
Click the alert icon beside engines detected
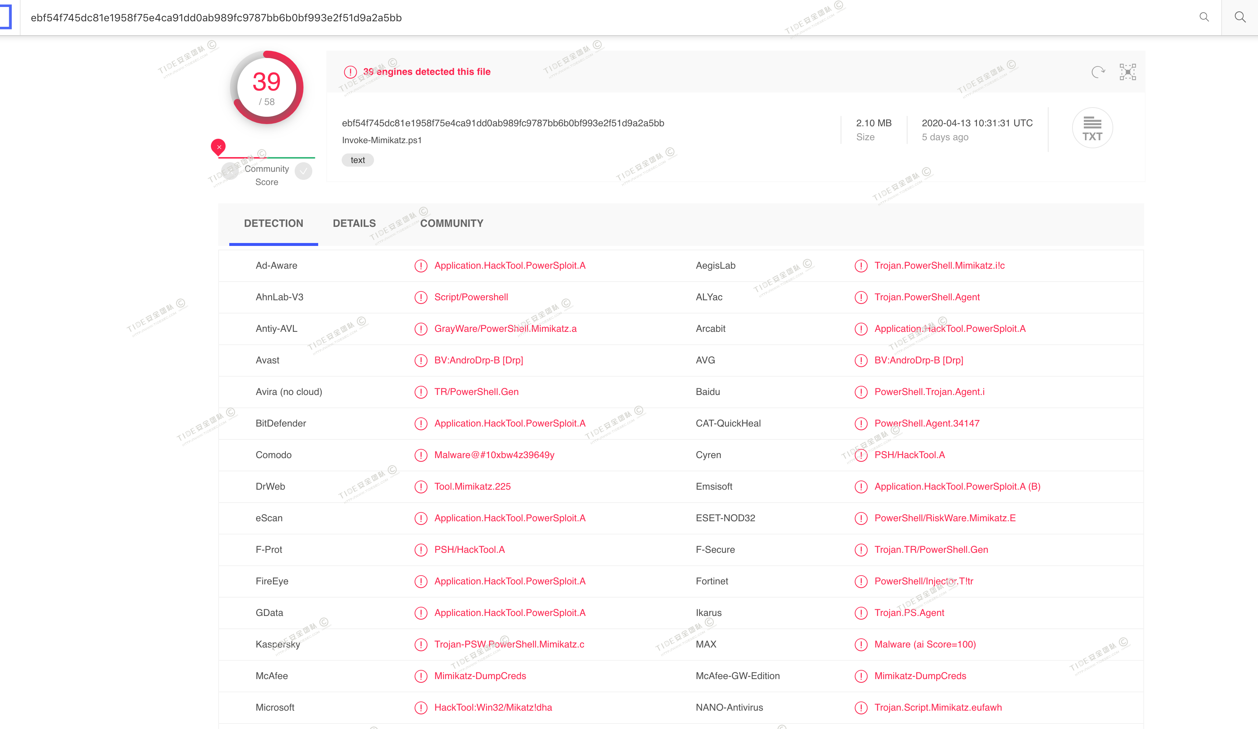pos(351,72)
